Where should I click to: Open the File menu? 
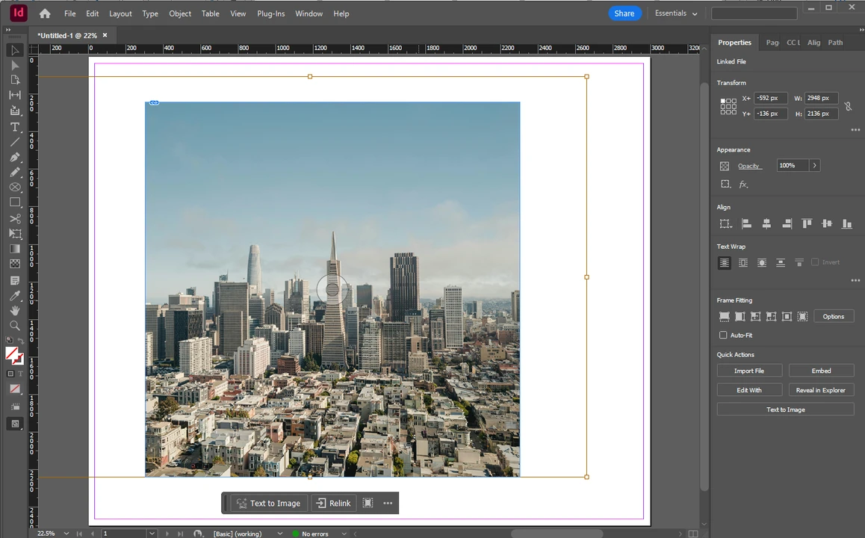click(x=69, y=13)
